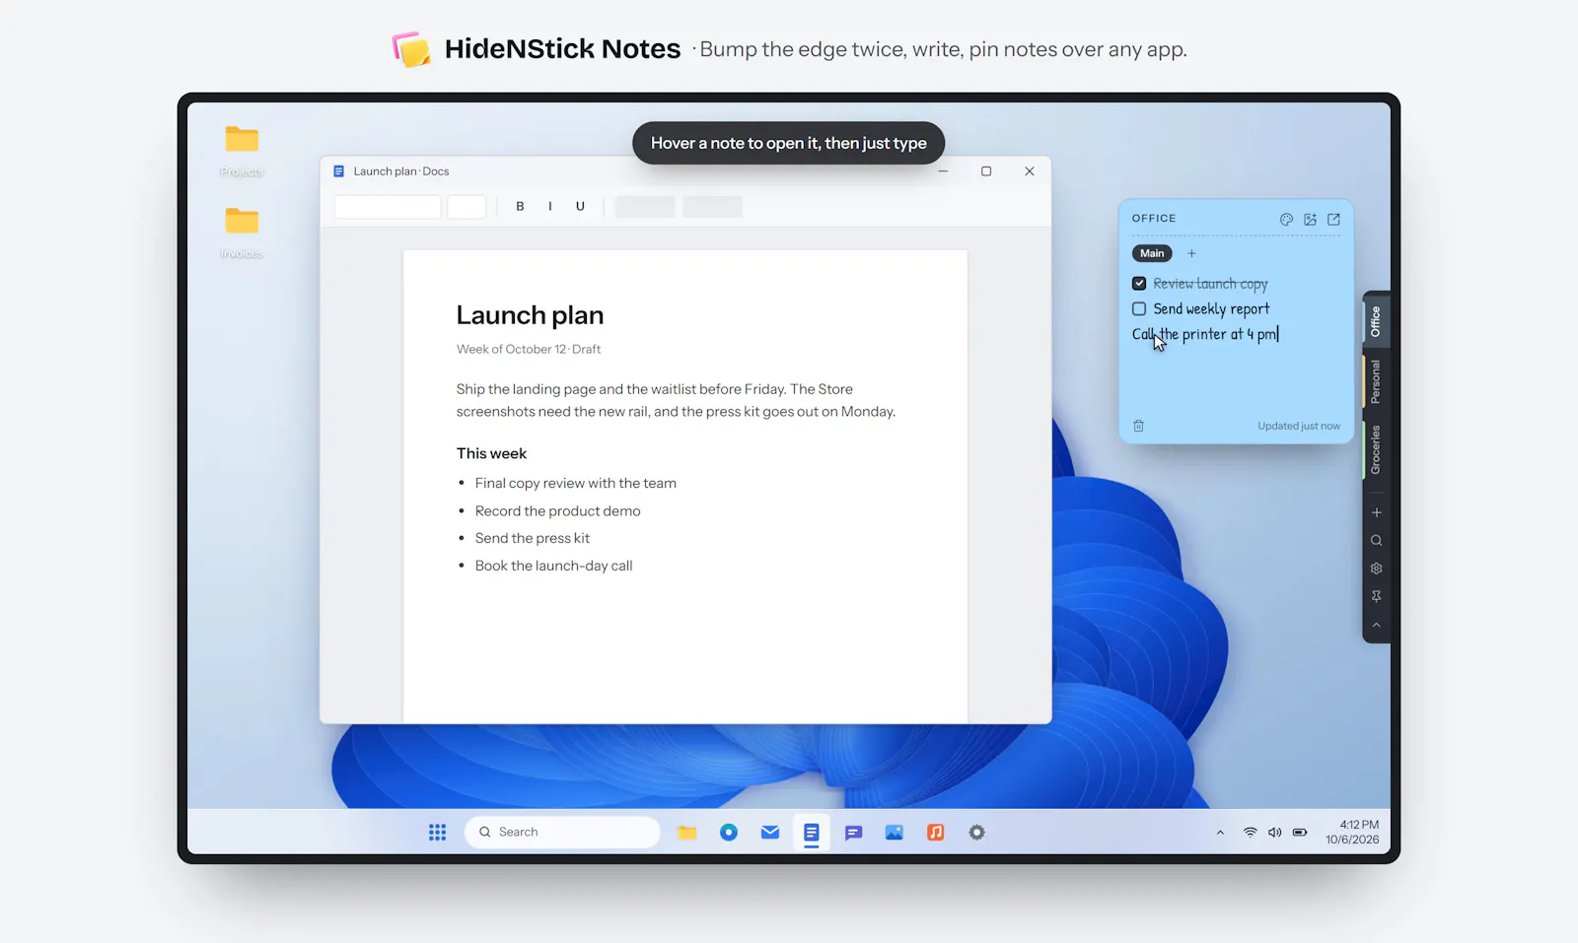This screenshot has width=1578, height=943.
Task: Select the Main page tab in the note
Action: 1152,253
